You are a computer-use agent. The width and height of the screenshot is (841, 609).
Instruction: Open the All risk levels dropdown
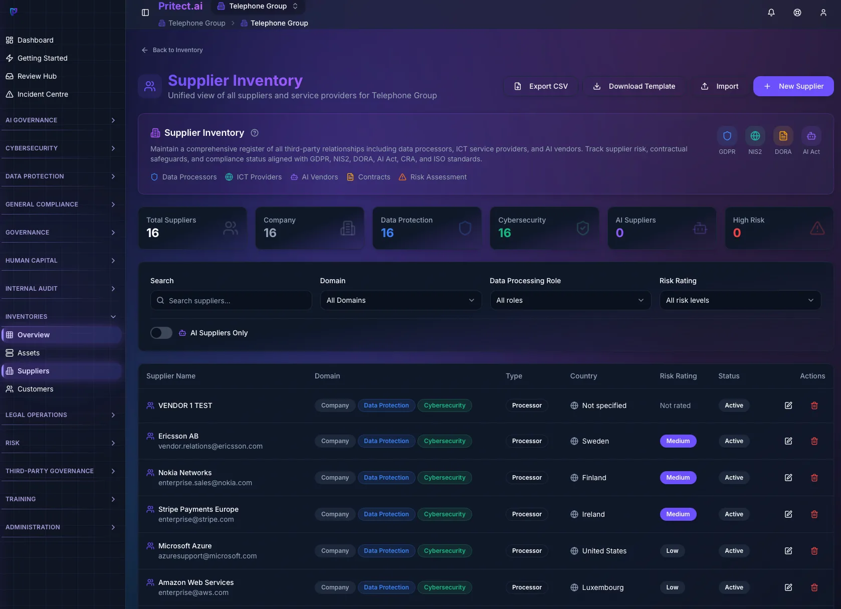[740, 300]
